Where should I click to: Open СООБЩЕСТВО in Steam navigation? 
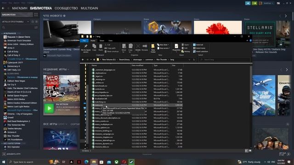[66, 8]
